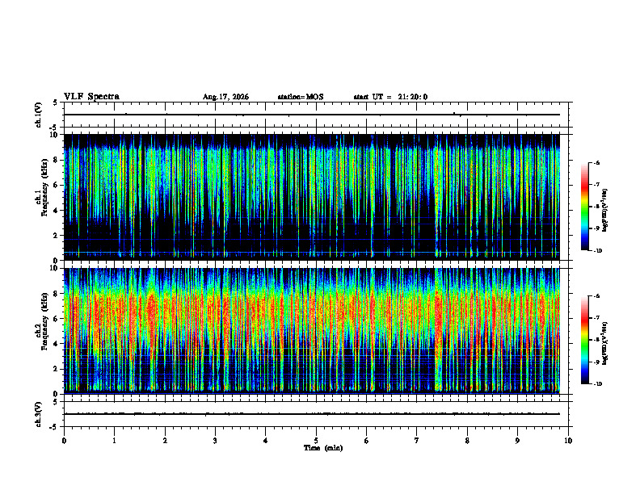Click the "6" tick on ch.2 frequency axis

[x=57, y=319]
